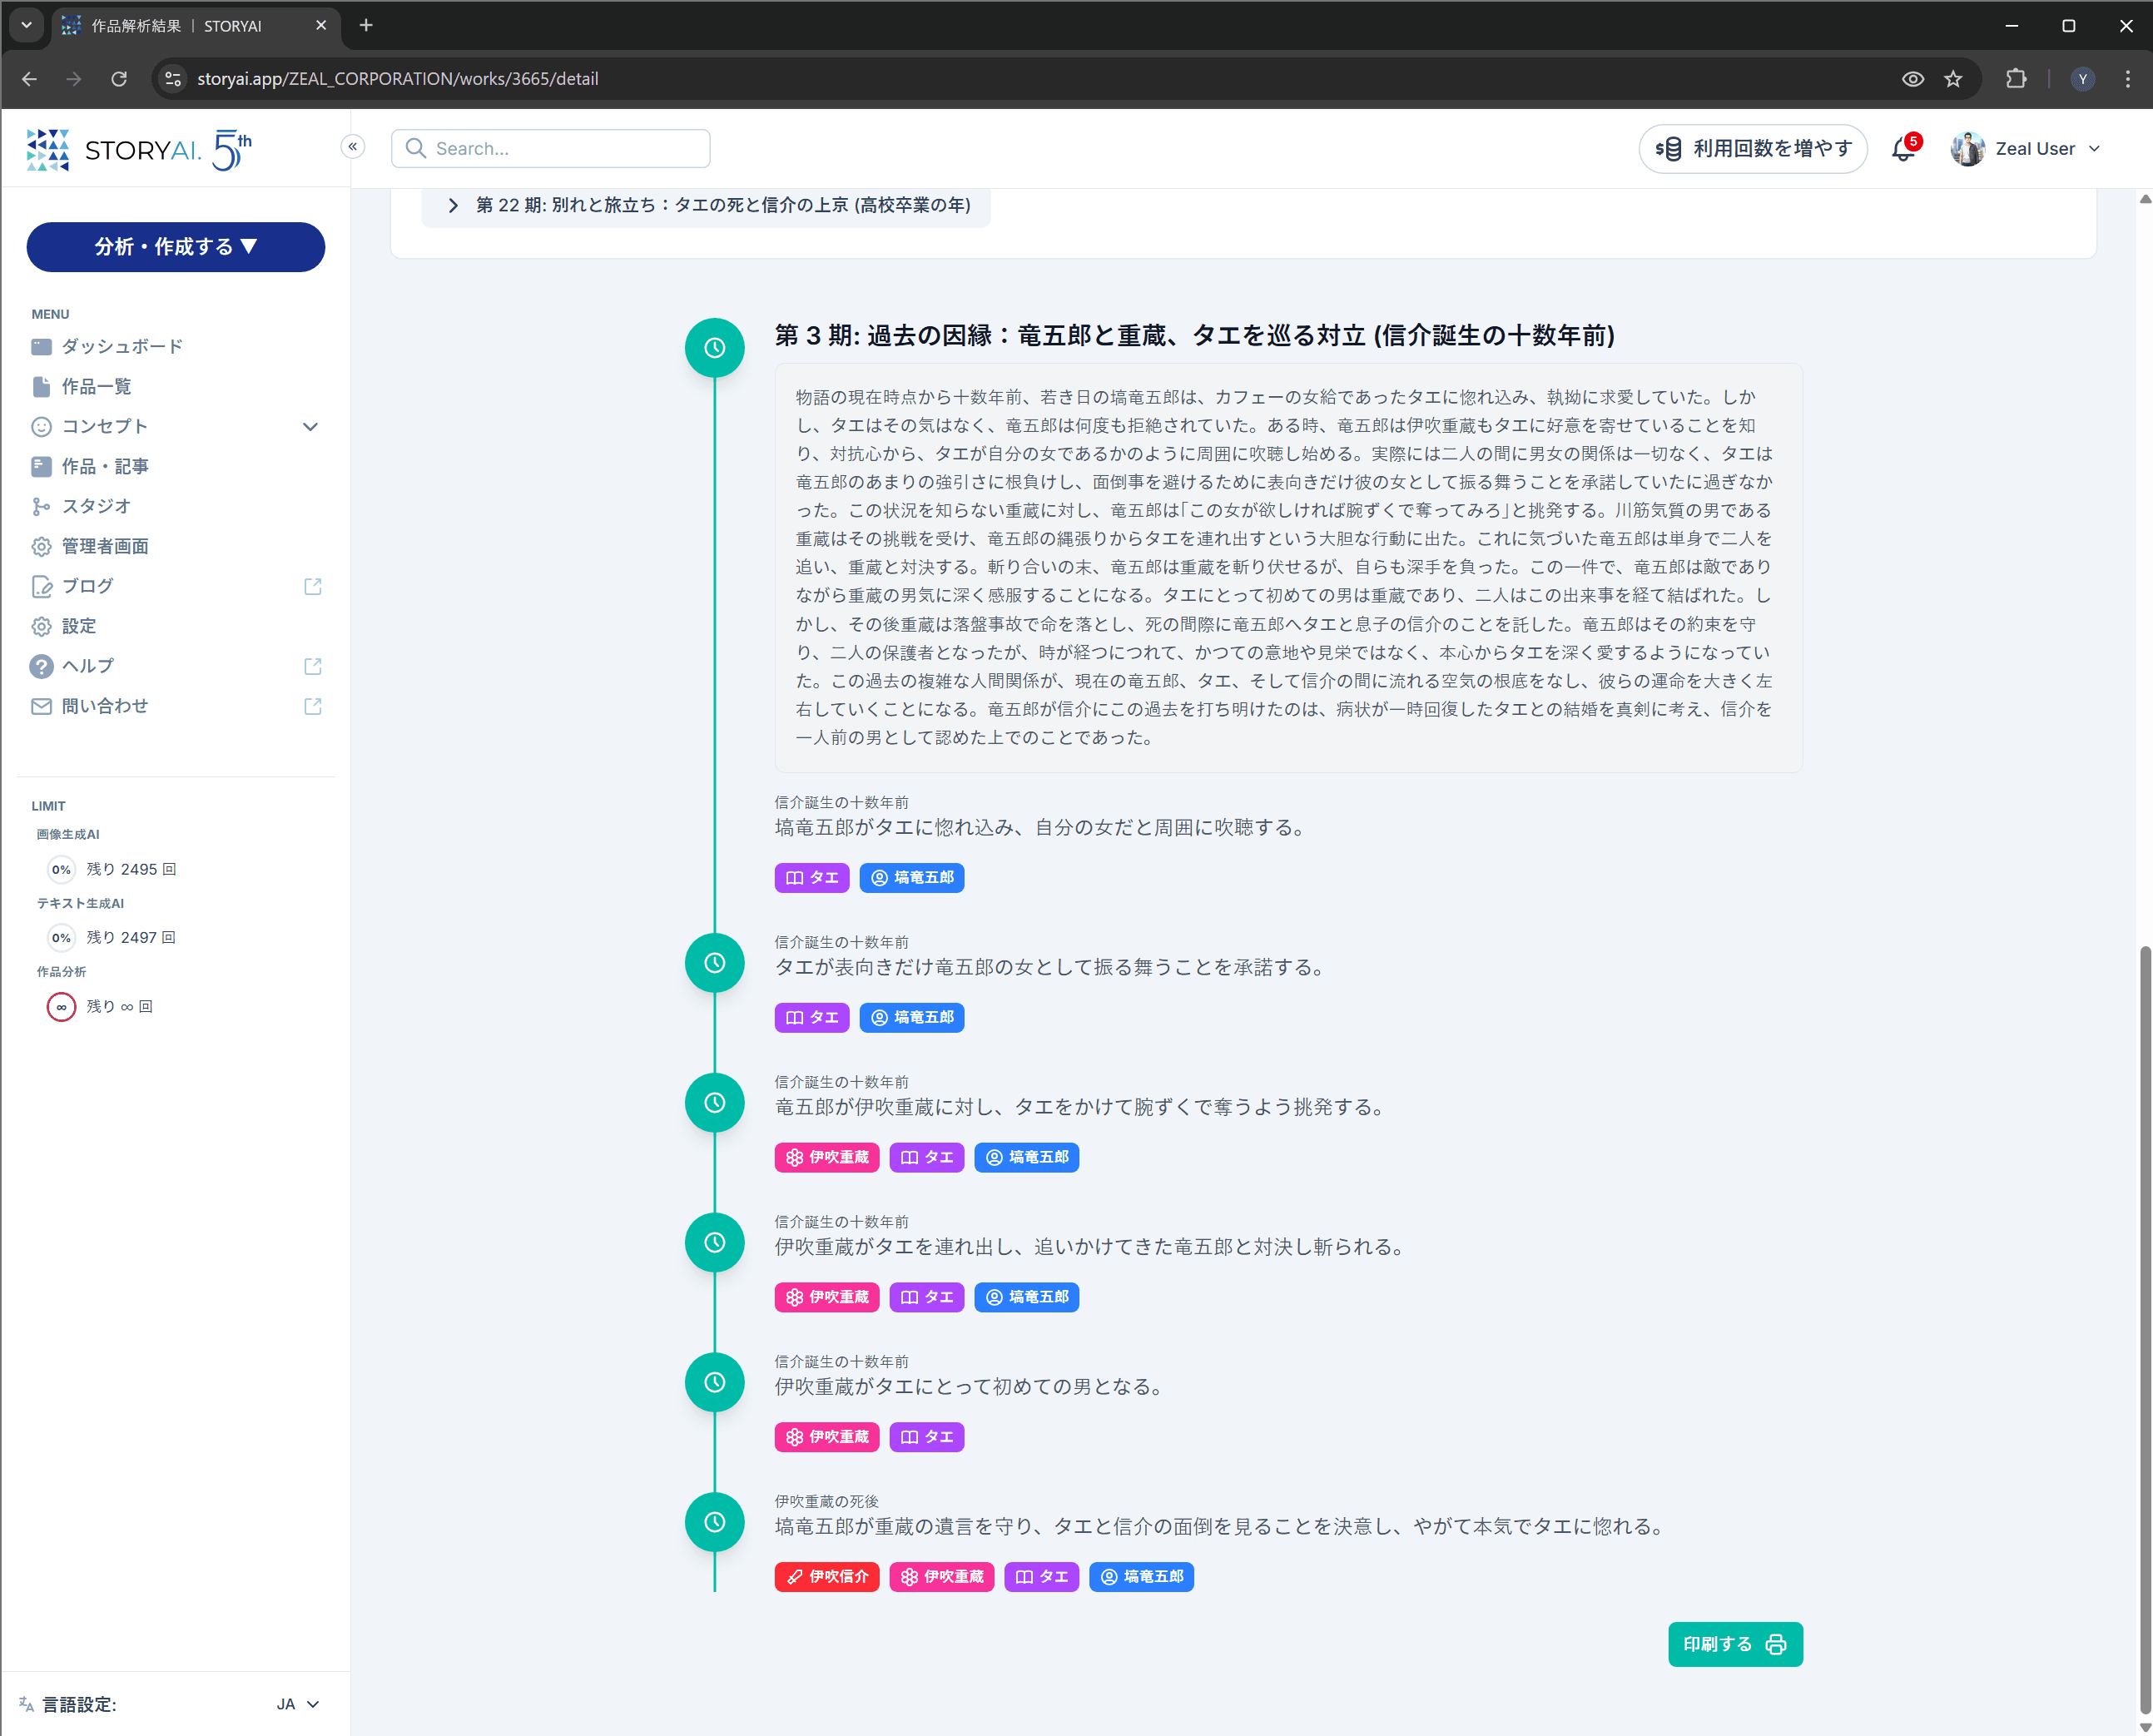Click 利用回数を増やす button
Viewport: 2153px width, 1736px height.
coord(1753,149)
